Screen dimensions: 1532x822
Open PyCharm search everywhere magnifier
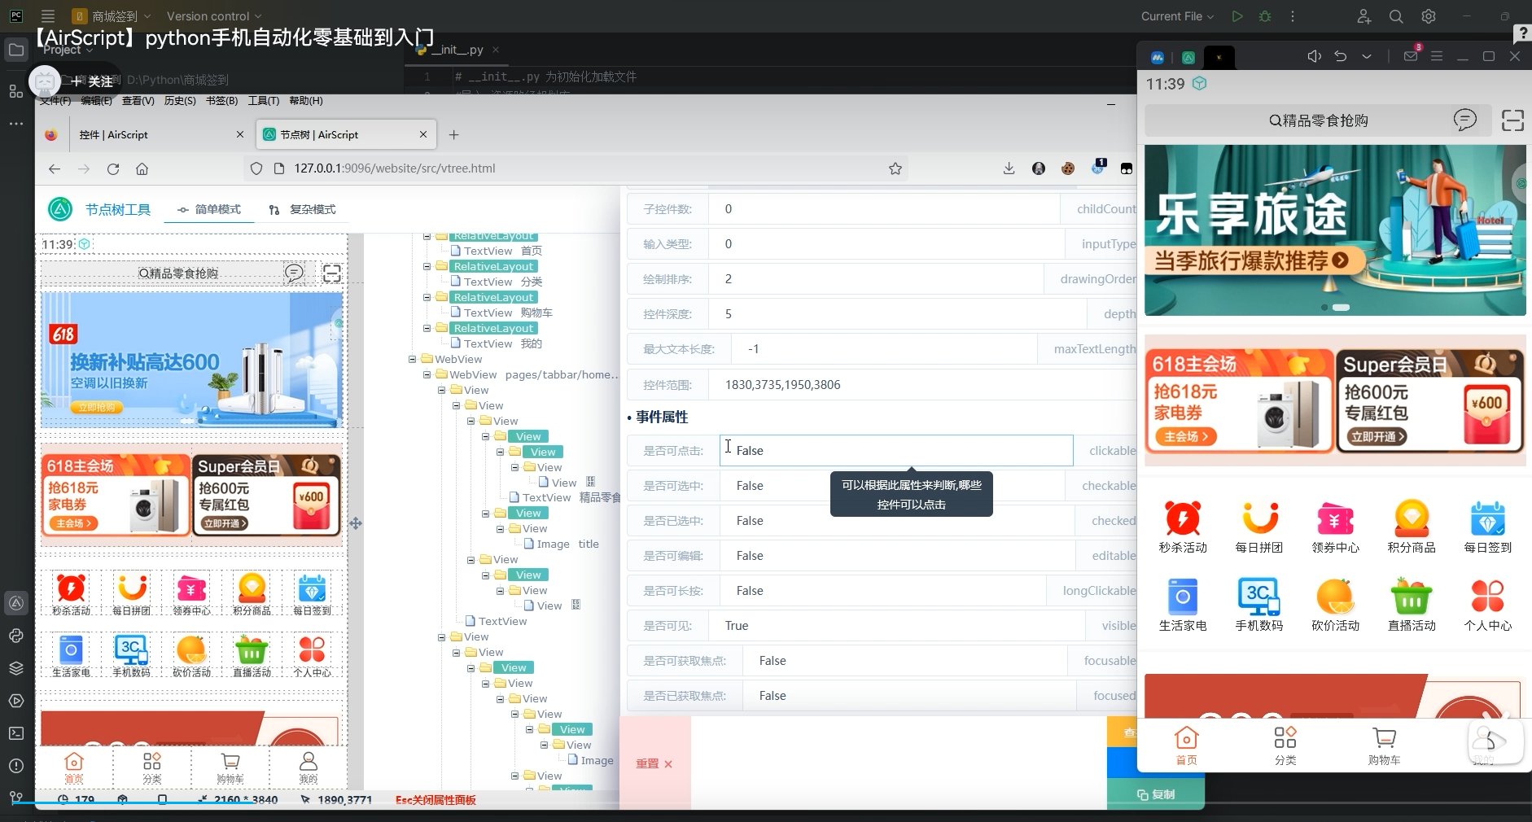point(1396,16)
